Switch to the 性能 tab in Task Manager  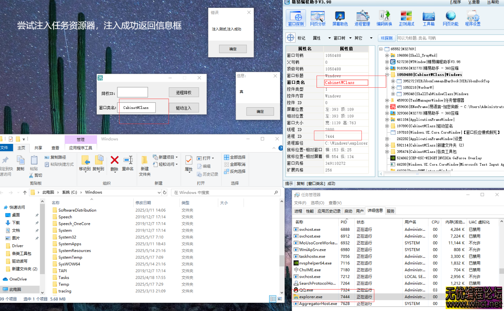tap(309, 211)
